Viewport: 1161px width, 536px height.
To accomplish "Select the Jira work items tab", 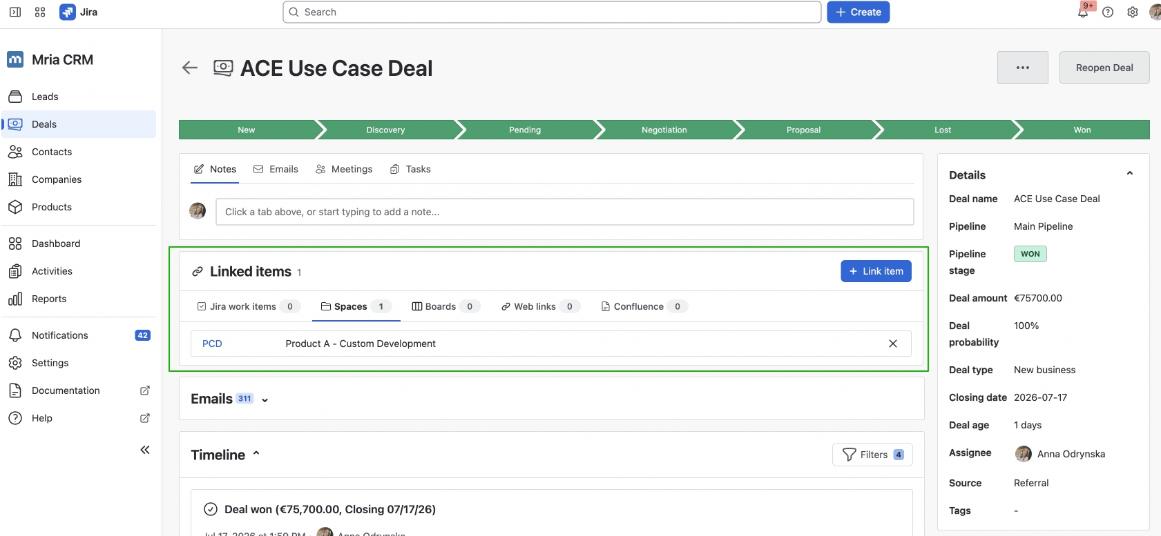I will pos(249,306).
